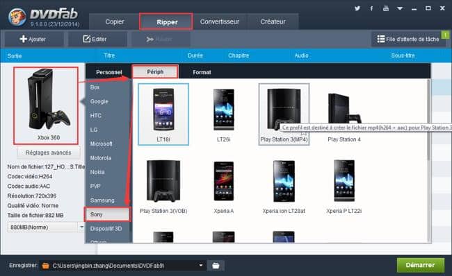Image resolution: width=452 pixels, height=276 pixels.
Task: Choose the Play Station 3(VOB) profile
Action: pyautogui.click(x=163, y=187)
